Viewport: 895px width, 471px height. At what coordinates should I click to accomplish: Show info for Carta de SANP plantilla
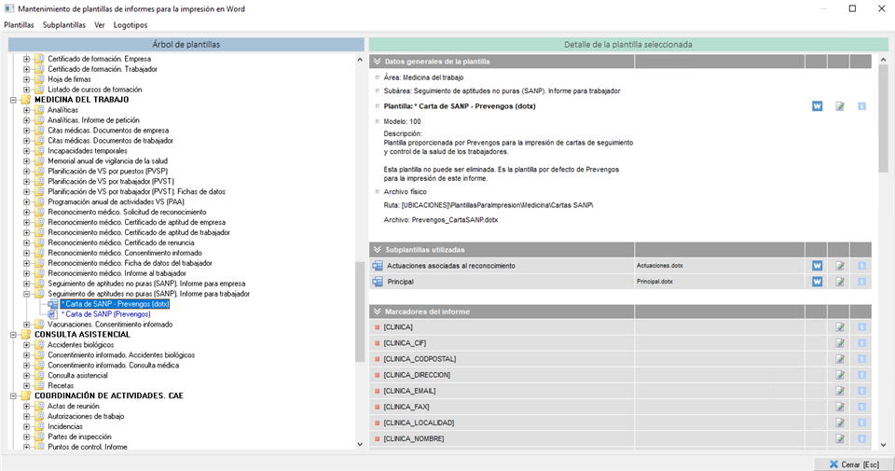pyautogui.click(x=861, y=106)
